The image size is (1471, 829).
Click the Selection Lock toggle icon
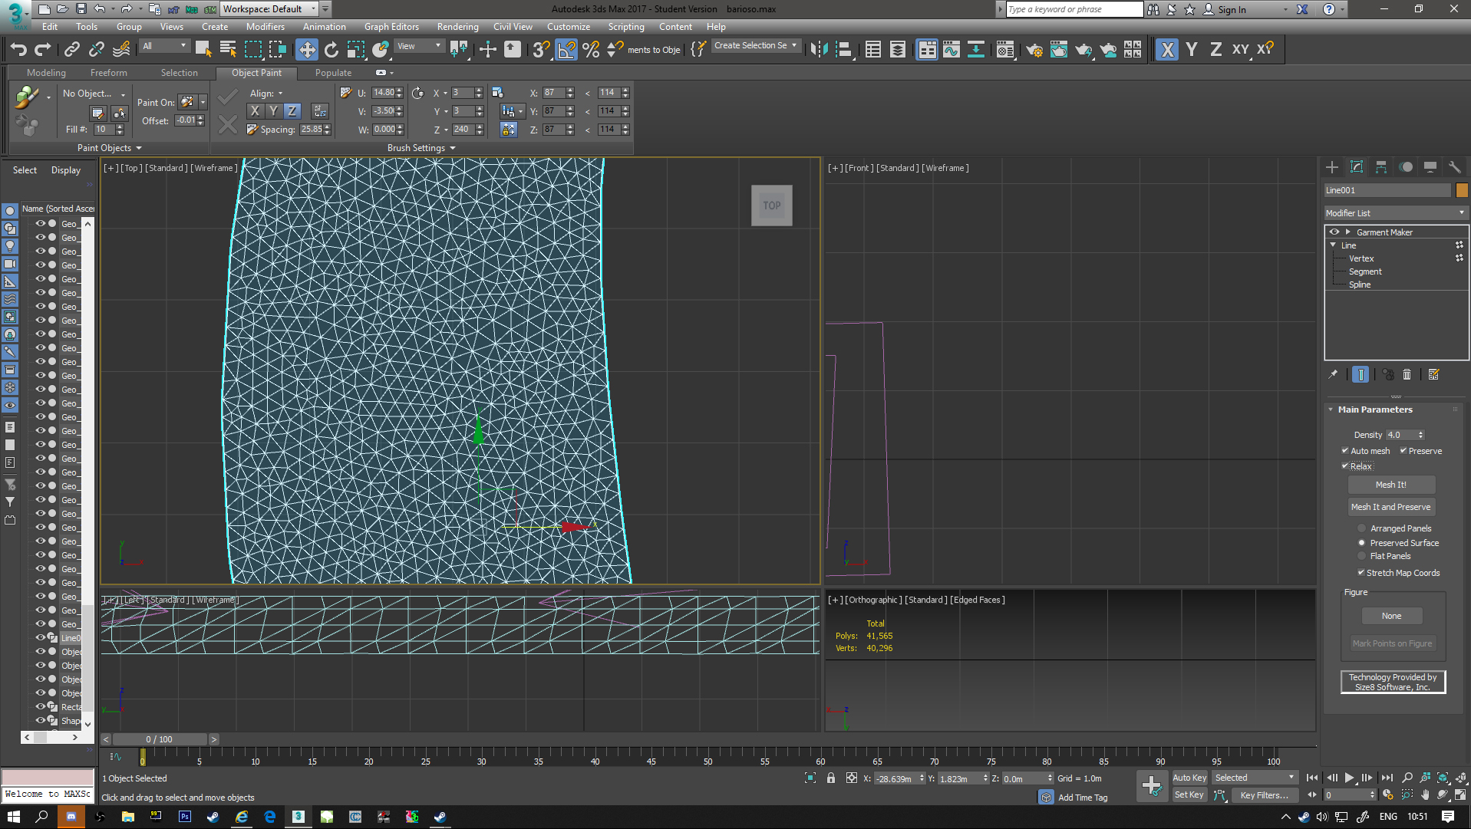point(831,778)
